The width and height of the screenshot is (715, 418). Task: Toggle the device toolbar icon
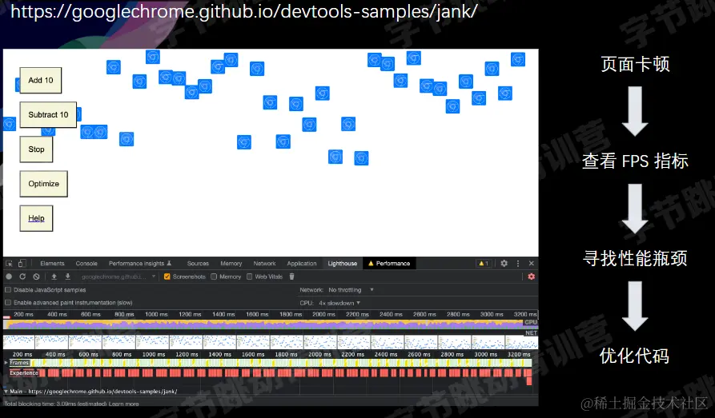[x=22, y=263]
